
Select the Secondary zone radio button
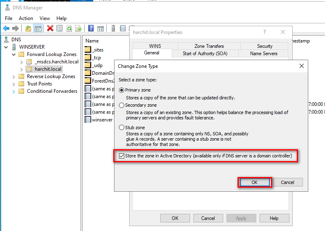tap(121, 105)
